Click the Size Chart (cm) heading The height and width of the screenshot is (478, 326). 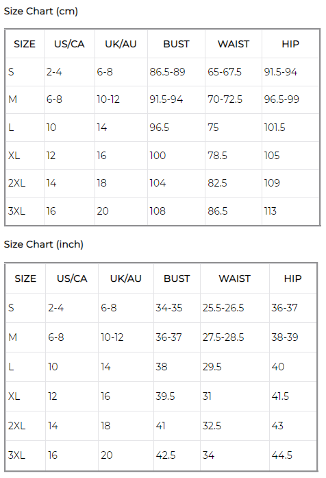click(x=41, y=11)
